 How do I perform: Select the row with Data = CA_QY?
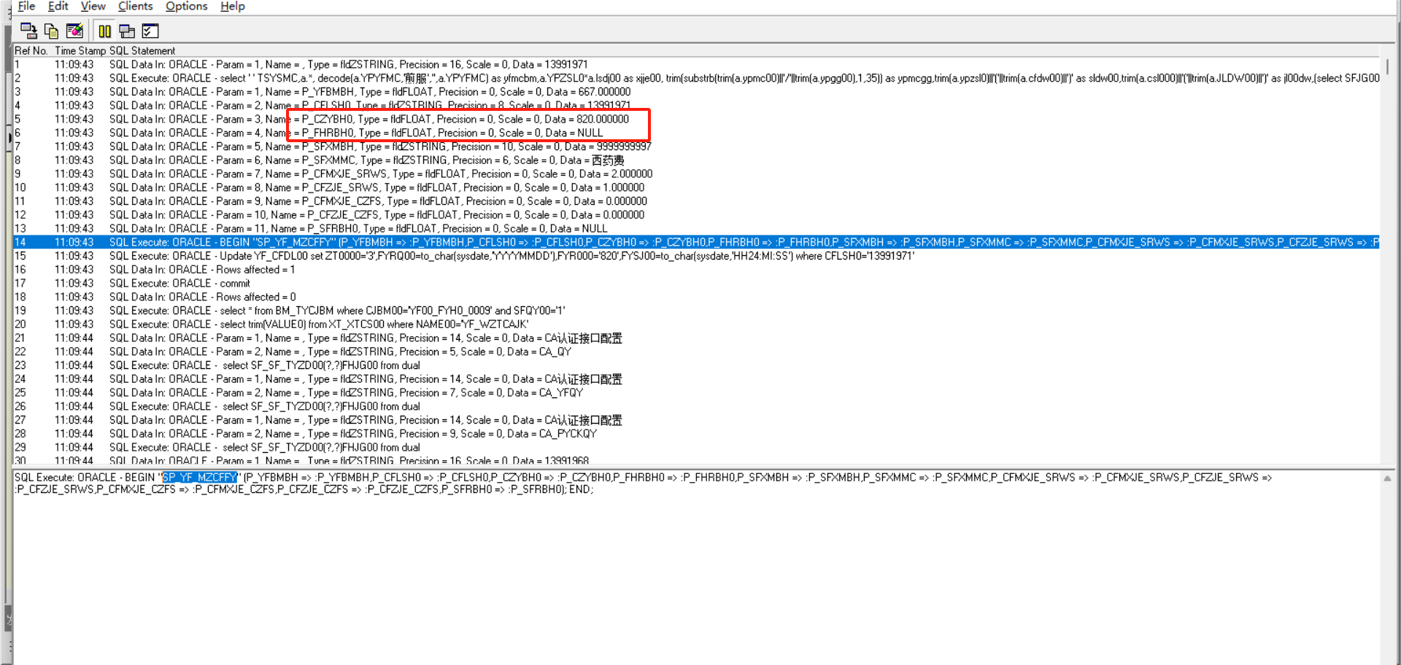tap(696, 351)
